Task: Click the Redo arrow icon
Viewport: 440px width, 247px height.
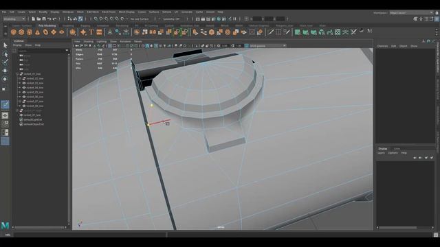Action: [55, 19]
